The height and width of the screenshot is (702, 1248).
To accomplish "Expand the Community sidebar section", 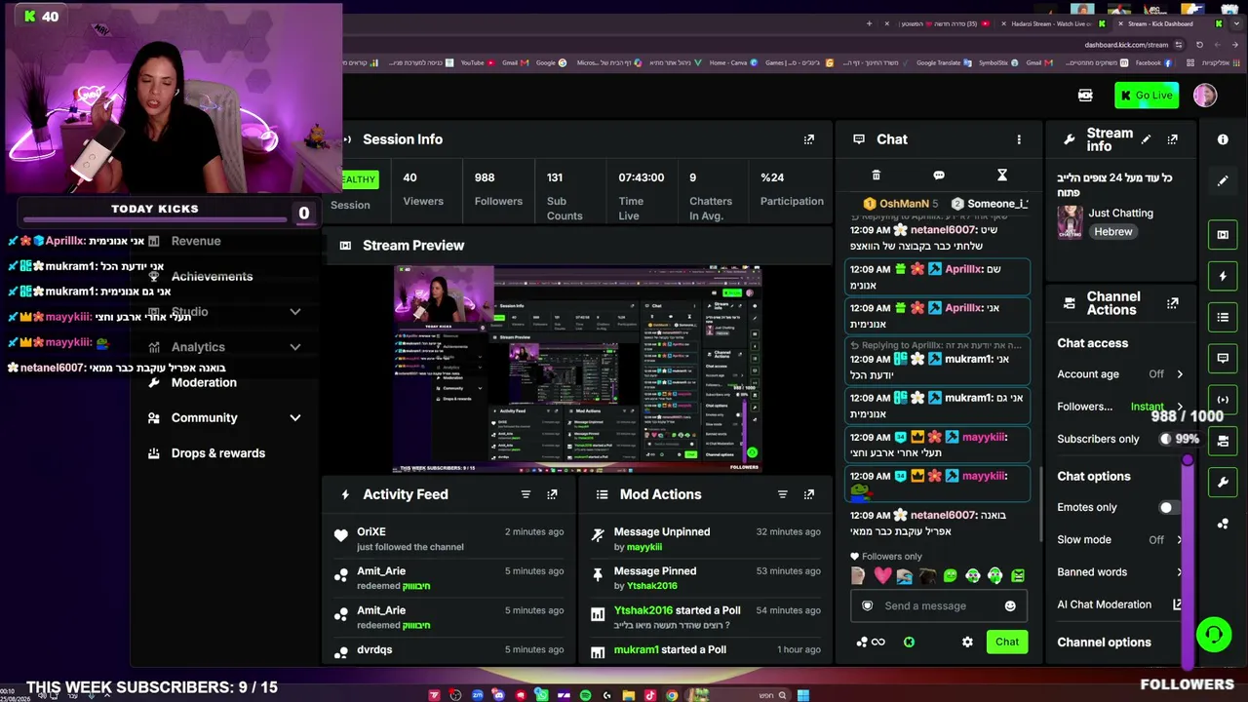I will coord(295,417).
